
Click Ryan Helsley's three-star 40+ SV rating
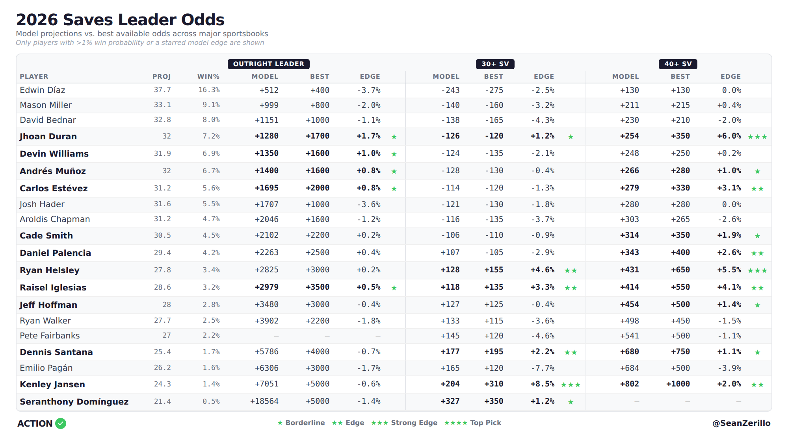(x=757, y=271)
